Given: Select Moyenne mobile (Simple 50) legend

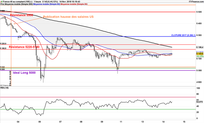Looking at the screenshot, I should click(x=47, y=4).
